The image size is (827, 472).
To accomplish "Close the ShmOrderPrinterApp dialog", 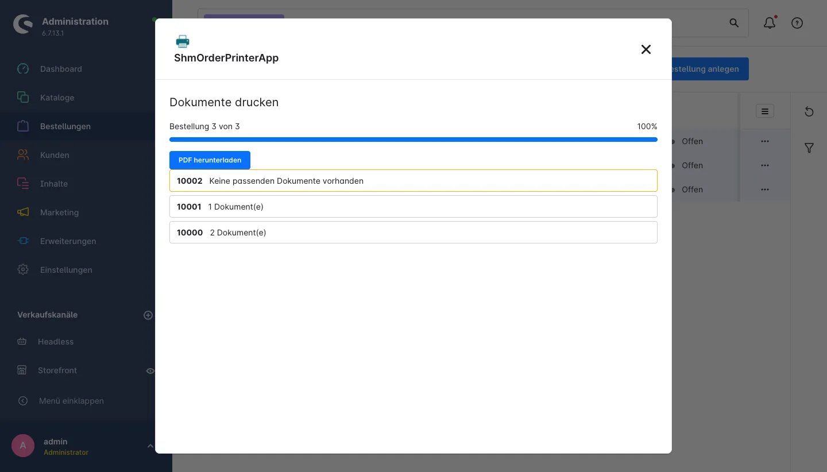I will 646,49.
